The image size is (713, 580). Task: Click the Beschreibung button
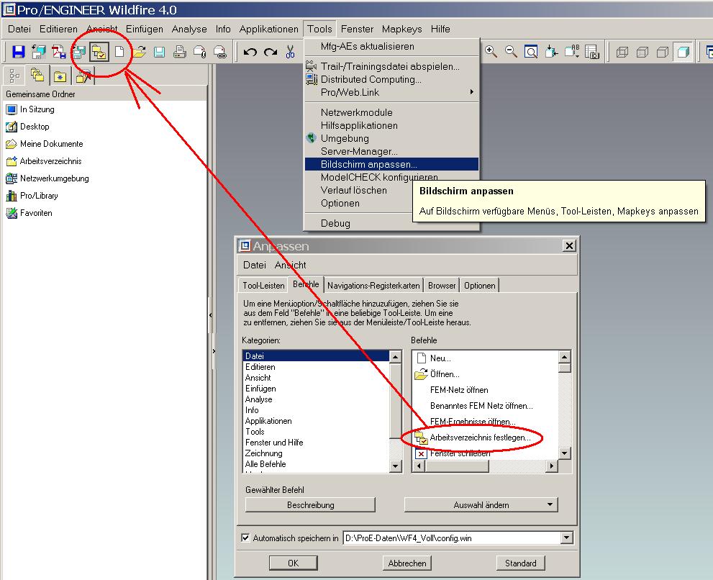tap(311, 505)
